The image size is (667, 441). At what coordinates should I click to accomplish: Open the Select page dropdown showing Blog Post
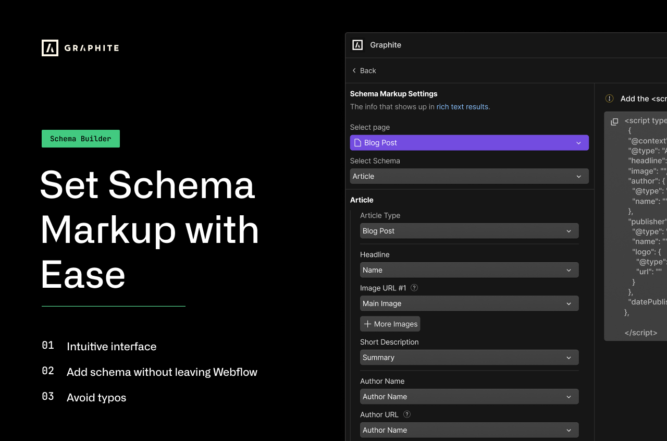click(469, 142)
